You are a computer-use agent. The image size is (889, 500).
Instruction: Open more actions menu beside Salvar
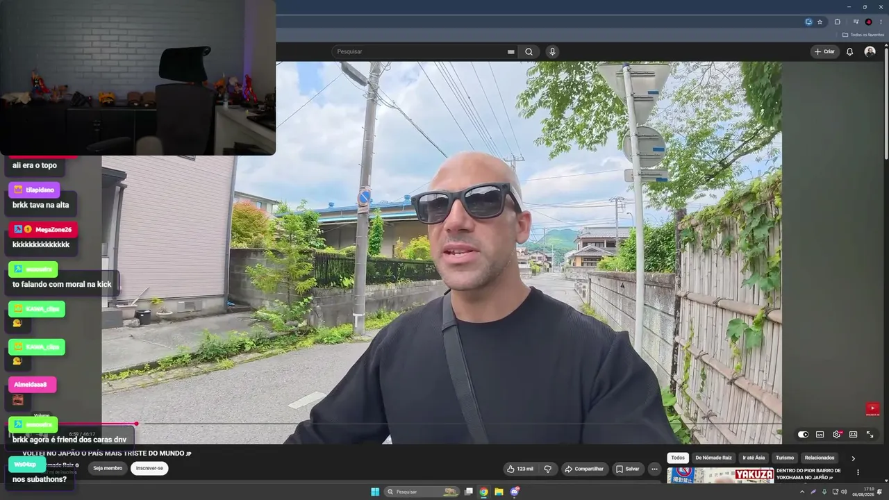(654, 469)
